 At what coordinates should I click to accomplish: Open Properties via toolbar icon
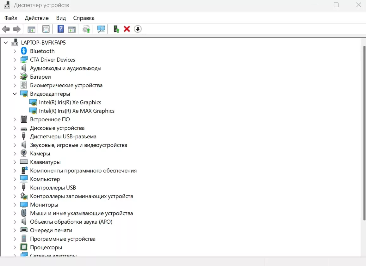[46, 29]
